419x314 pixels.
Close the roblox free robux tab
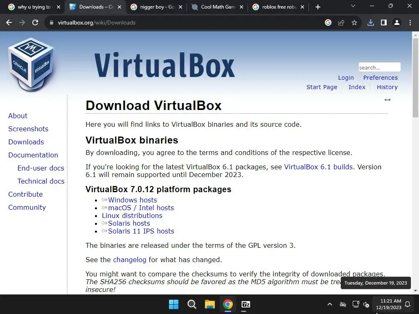click(302, 7)
